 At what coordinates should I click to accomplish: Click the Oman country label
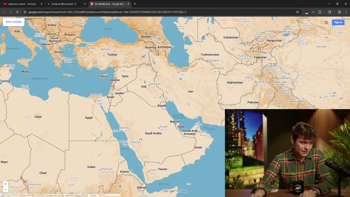198,147
